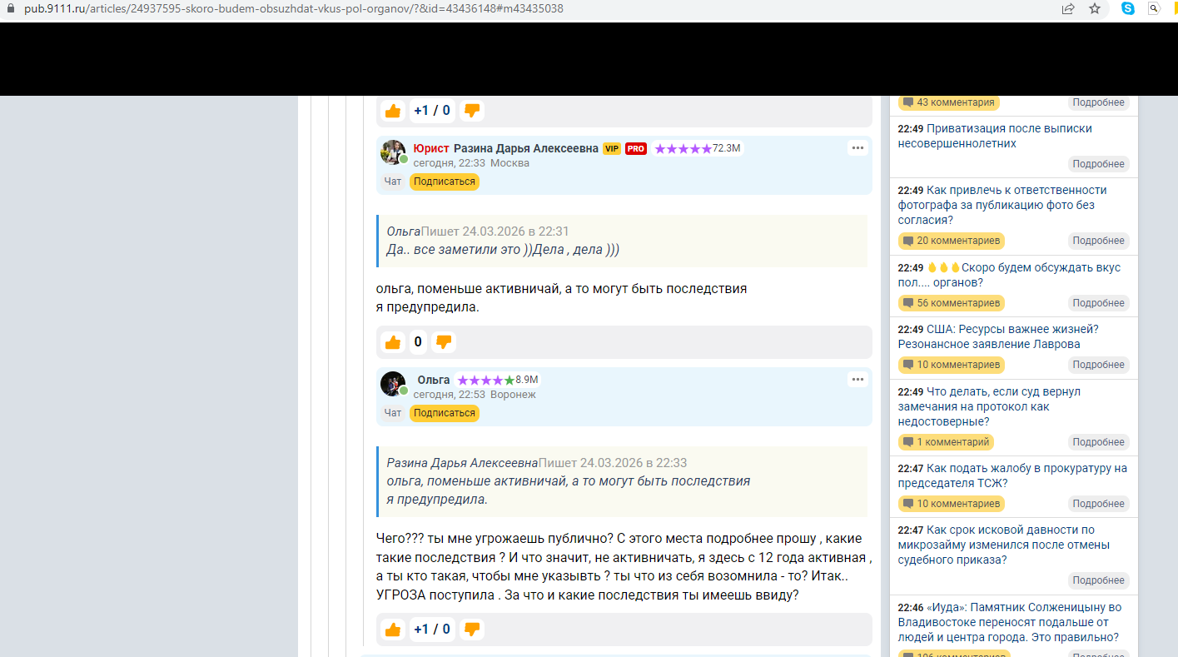Open Ольга's profile name in comment header
The height and width of the screenshot is (657, 1178).
pyautogui.click(x=434, y=380)
